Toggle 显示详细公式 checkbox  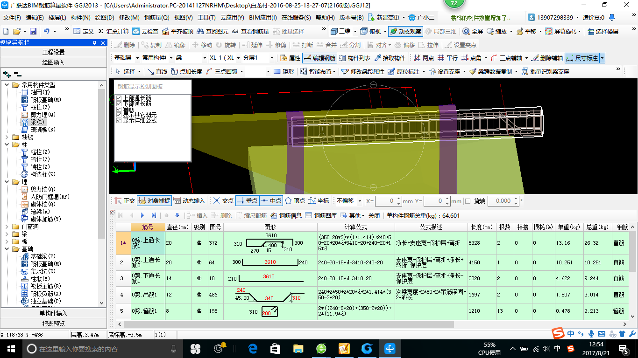119,120
